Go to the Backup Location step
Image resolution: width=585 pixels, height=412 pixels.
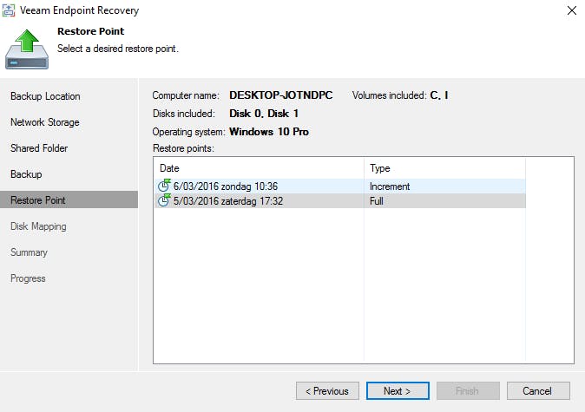(45, 96)
